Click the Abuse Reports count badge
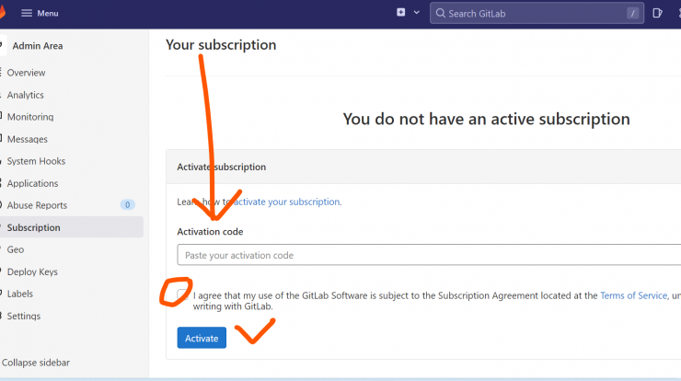Viewport: 681px width, 381px height. coord(127,204)
